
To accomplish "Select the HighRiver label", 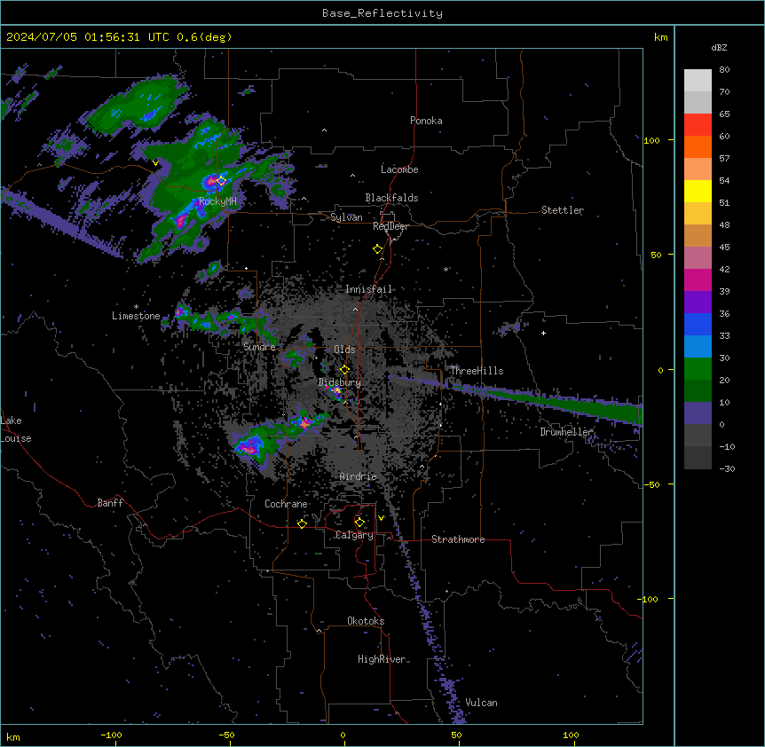I will click(x=382, y=659).
